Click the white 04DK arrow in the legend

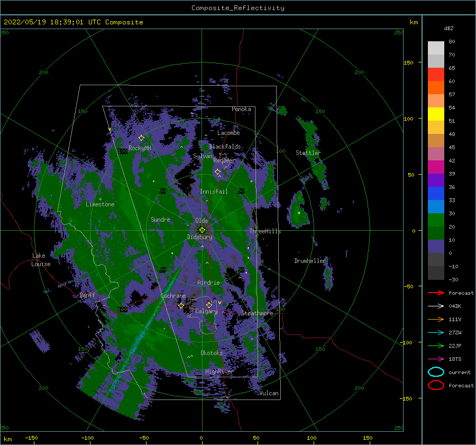point(436,306)
